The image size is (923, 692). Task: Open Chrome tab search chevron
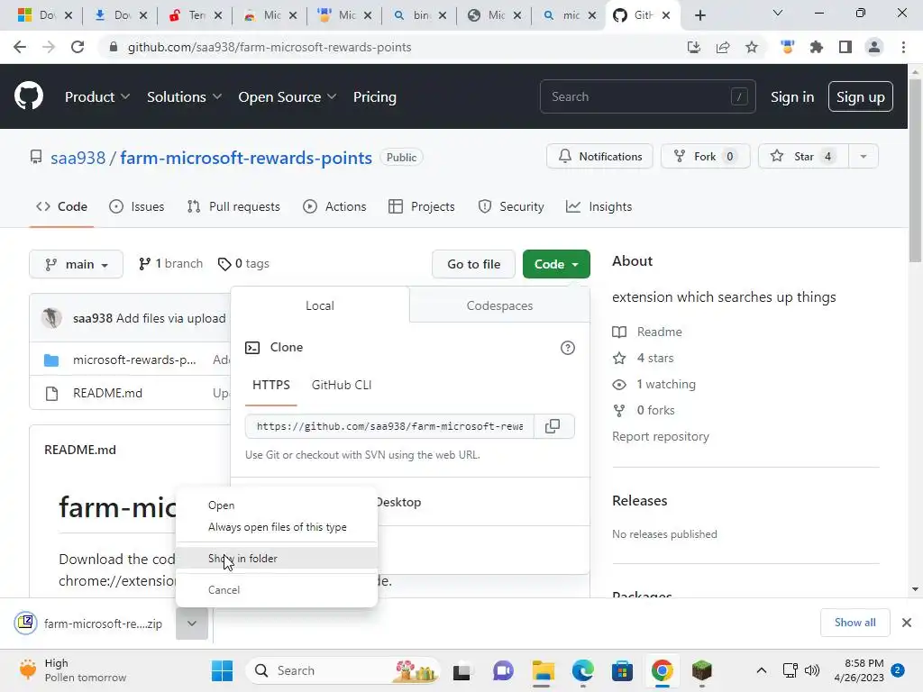[777, 13]
